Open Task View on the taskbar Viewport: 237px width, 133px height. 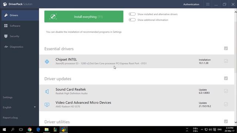click(x=21, y=130)
